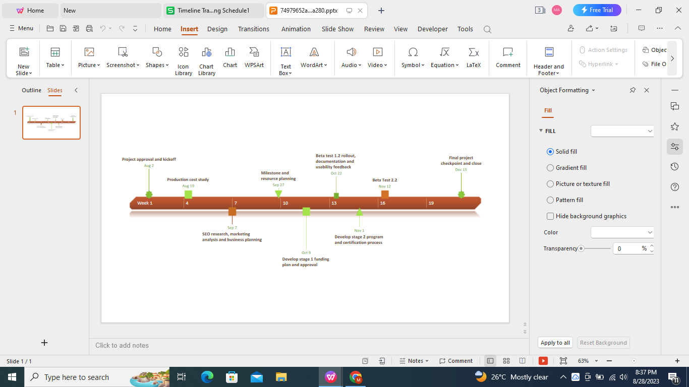Select slide 1 thumbnail in slides panel
689x387 pixels.
click(51, 122)
